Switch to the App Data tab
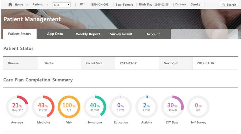 coord(55,34)
